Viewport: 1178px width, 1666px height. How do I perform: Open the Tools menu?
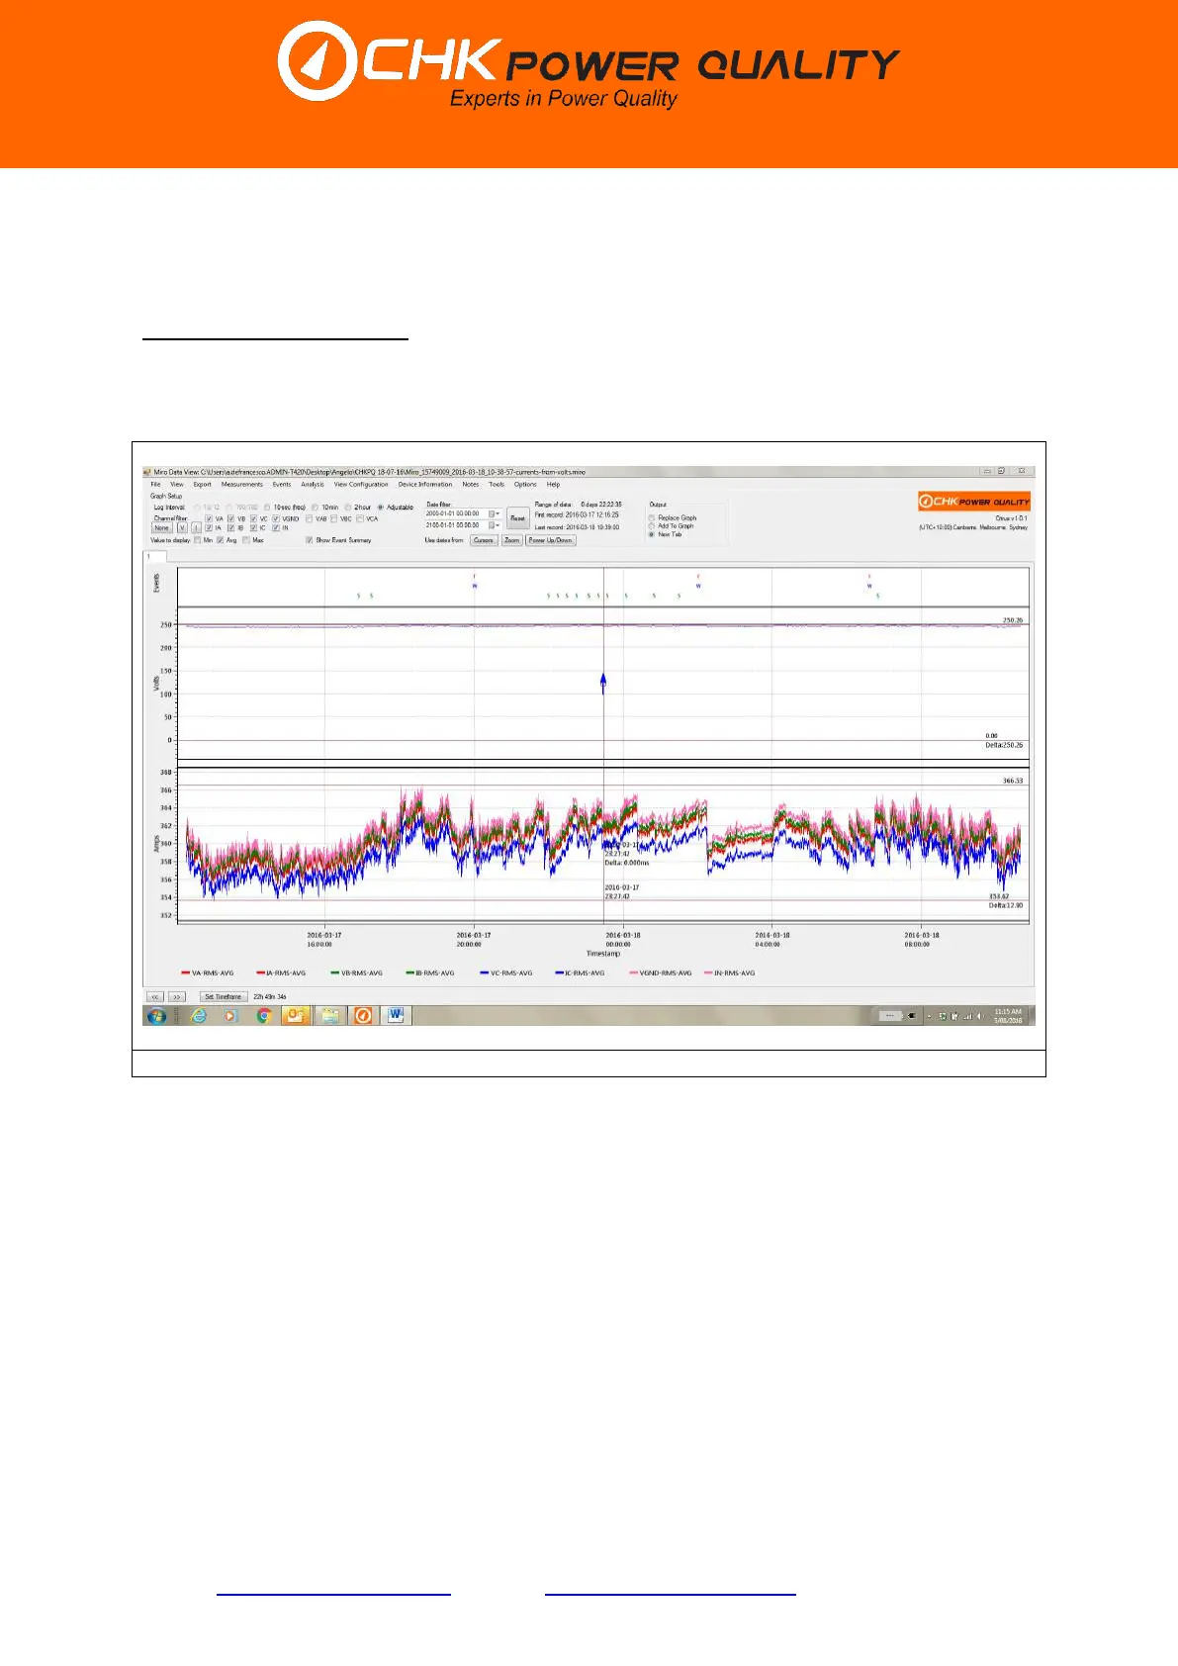(497, 485)
